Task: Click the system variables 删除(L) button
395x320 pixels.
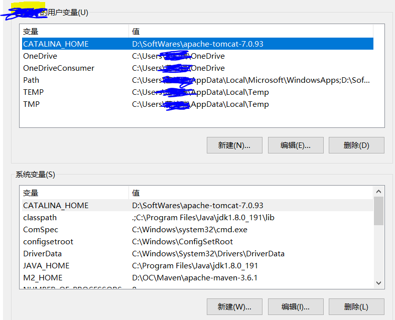Action: pos(356,306)
